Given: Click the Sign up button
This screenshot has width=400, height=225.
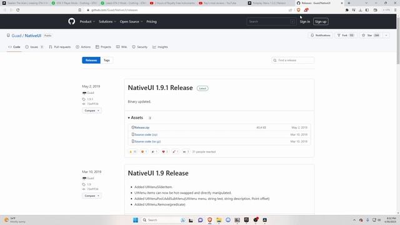Looking at the screenshot, I should click(321, 22).
